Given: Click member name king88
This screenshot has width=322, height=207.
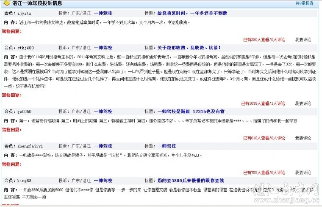Looking at the screenshot, I should pos(24,180).
